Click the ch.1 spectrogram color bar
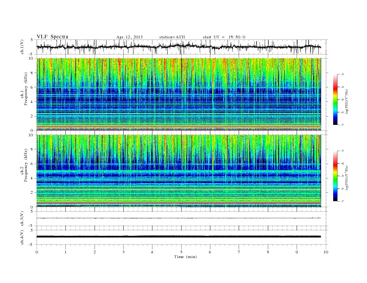Image resolution: width=367 pixels, height=283 pixels. [335, 99]
